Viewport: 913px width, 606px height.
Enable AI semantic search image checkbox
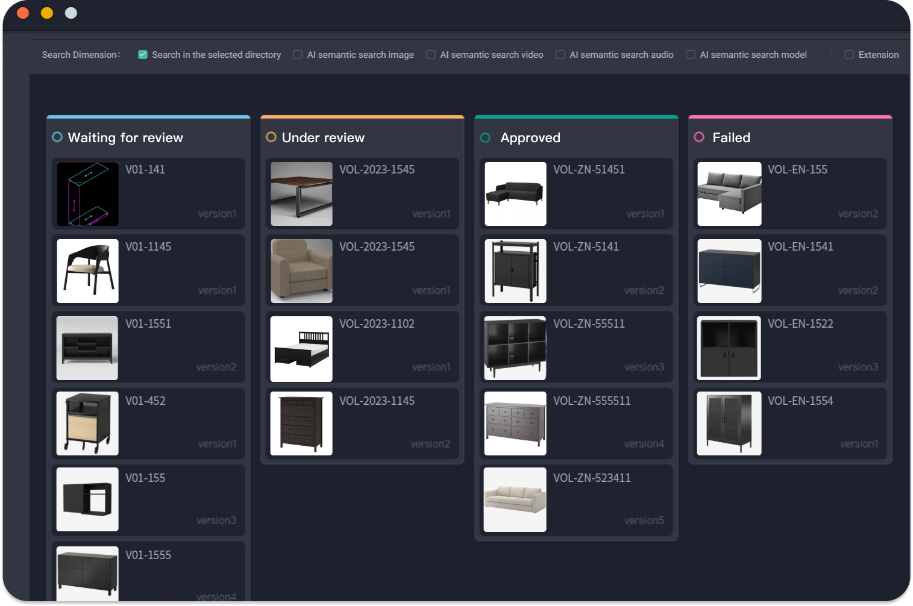[298, 55]
